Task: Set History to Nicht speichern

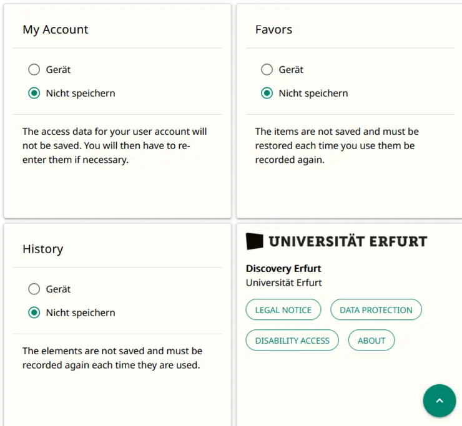Action: (x=34, y=313)
